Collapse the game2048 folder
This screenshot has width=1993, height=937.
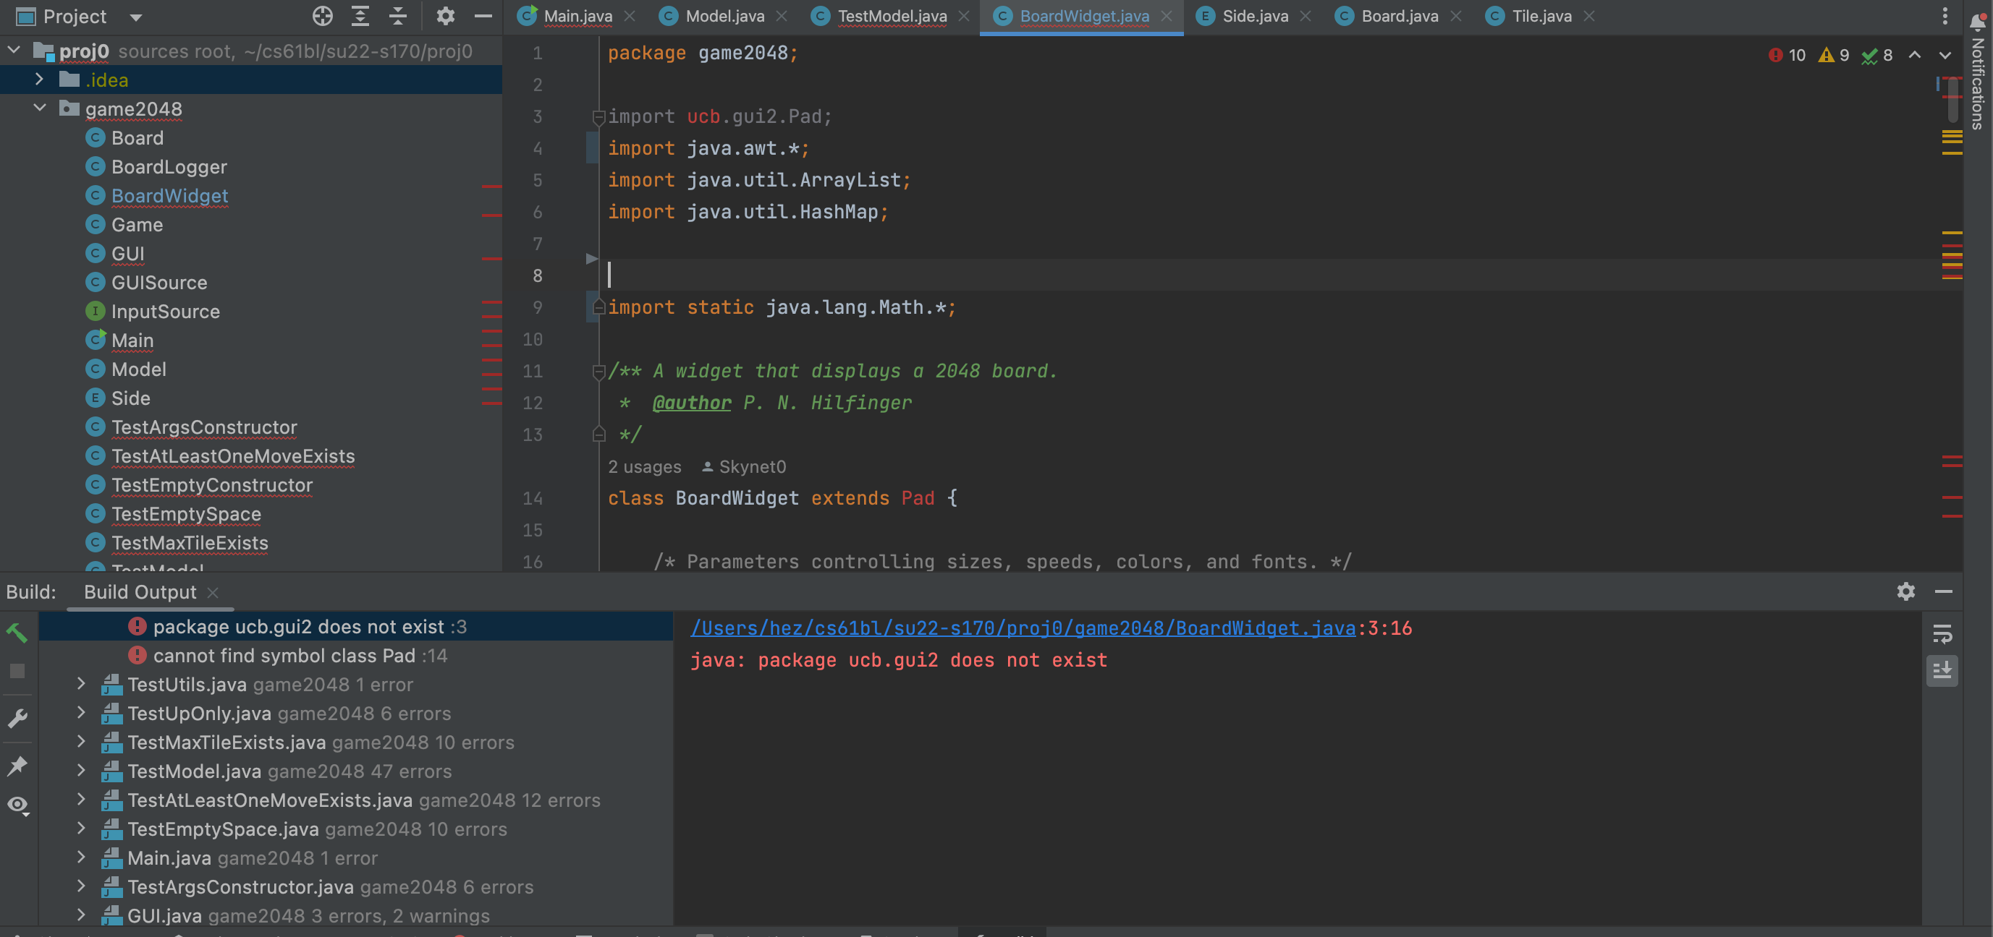[40, 108]
